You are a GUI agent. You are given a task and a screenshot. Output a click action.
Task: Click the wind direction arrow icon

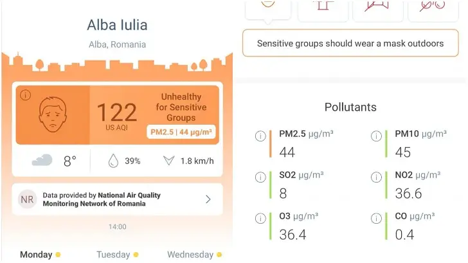pyautogui.click(x=168, y=161)
